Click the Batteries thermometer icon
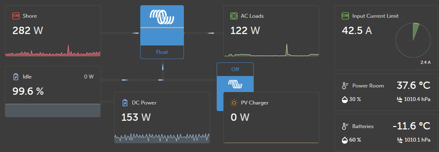Viewport: 439px width, 152px height. coord(345,126)
